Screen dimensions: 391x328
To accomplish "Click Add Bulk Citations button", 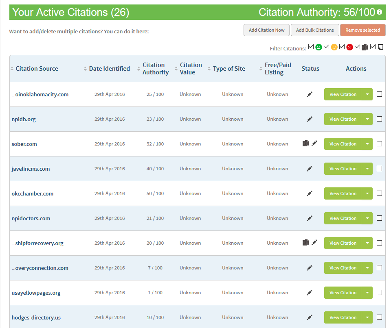I will coord(315,30).
